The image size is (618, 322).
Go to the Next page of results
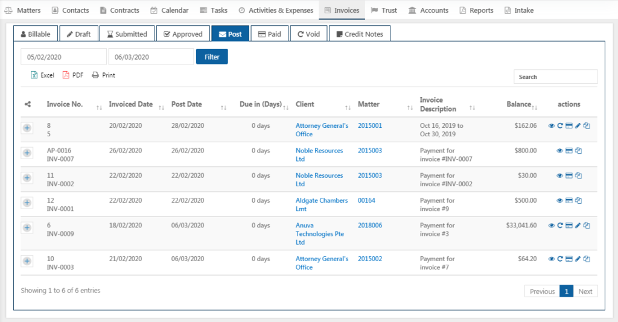point(585,291)
